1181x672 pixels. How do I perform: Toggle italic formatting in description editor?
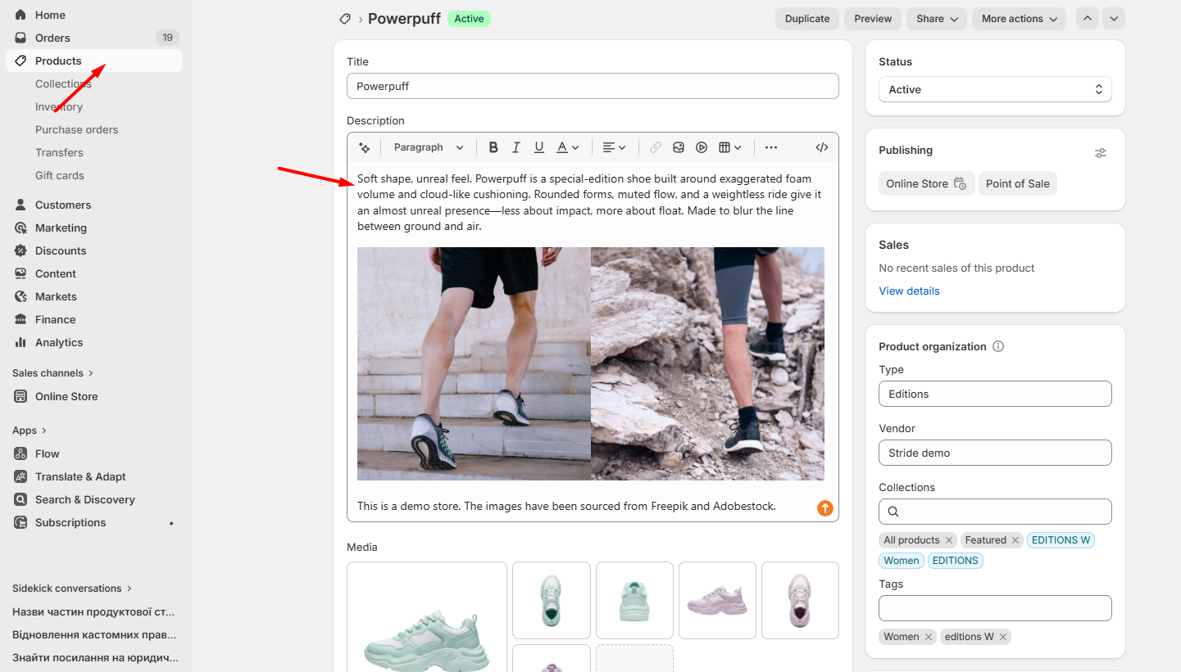pos(516,147)
